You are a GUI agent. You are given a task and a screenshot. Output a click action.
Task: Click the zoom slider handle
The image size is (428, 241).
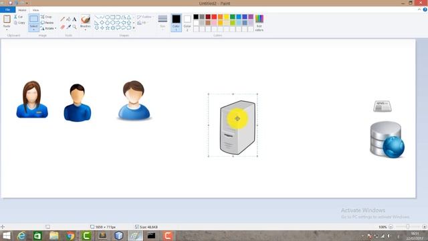coord(407,227)
